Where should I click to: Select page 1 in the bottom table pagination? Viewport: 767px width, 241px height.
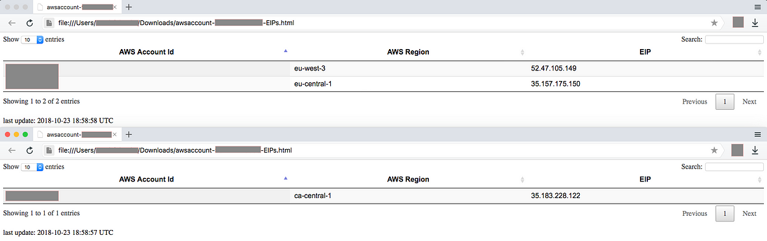725,213
